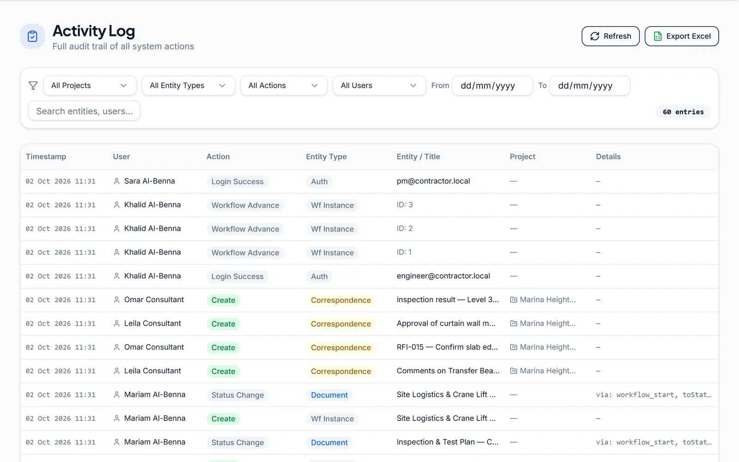Click the pm@contractor.local entity cell
This screenshot has height=462, width=739.
(433, 181)
